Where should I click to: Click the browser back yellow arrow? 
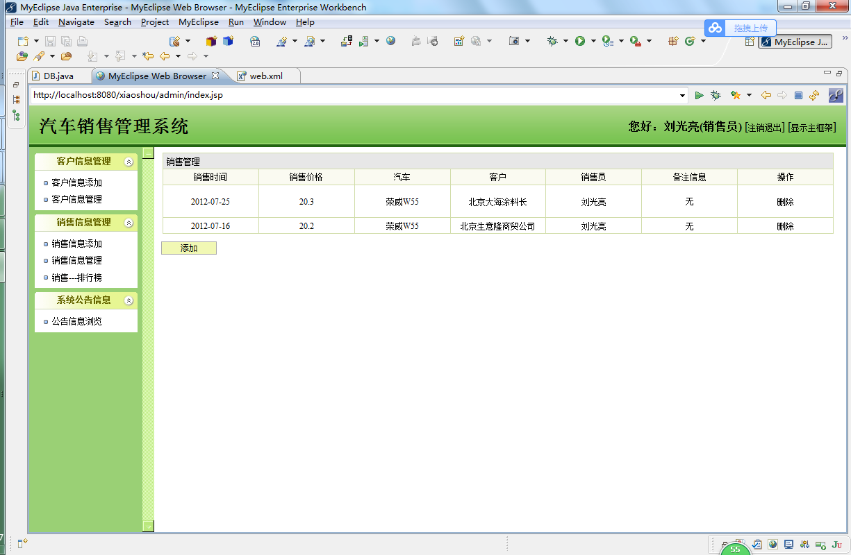pyautogui.click(x=766, y=95)
